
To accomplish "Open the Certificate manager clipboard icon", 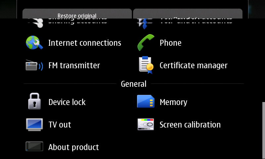I will tap(146, 65).
